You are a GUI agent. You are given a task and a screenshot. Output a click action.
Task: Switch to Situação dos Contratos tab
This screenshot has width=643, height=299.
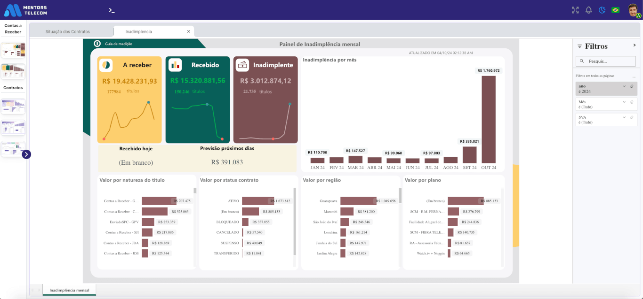(68, 31)
